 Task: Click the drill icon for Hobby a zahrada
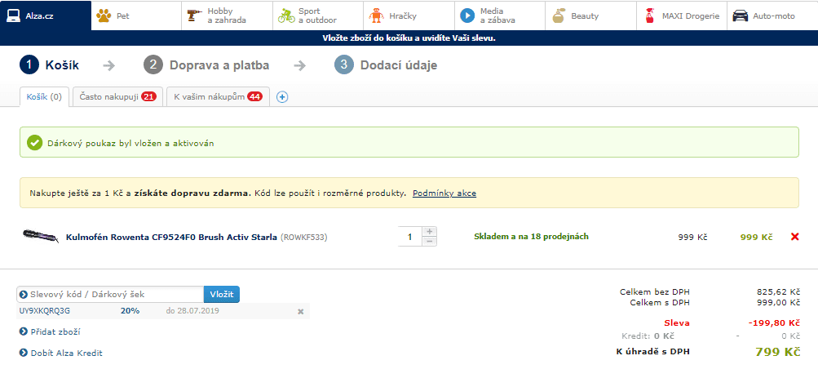point(195,16)
